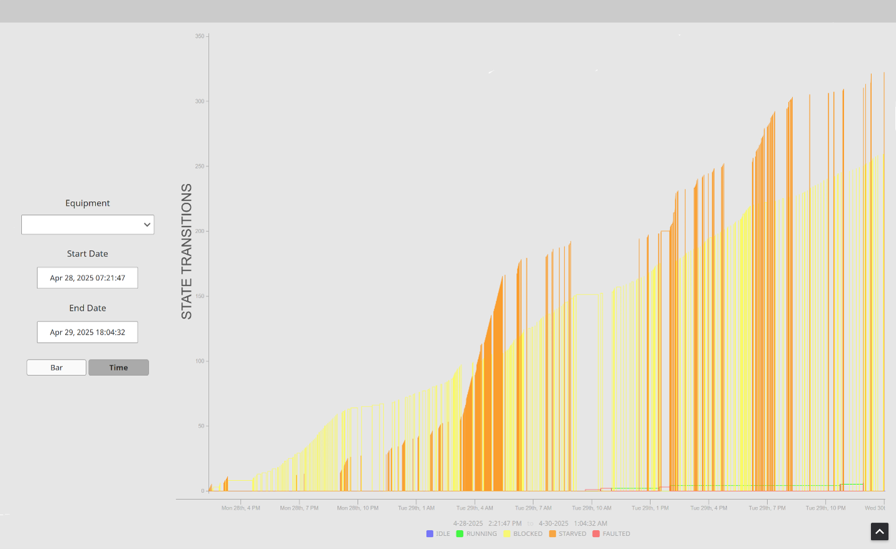The image size is (896, 549).
Task: Click the 50 y-axis label
Action: [x=201, y=426]
